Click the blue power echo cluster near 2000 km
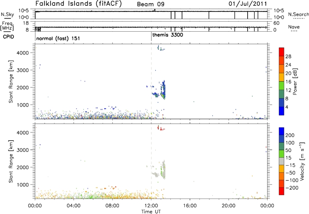 click(x=163, y=90)
